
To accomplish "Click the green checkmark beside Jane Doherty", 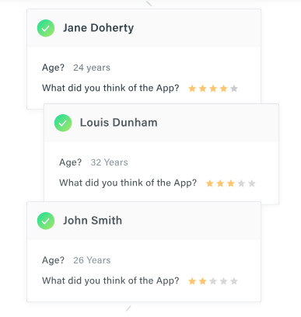I will (x=46, y=28).
